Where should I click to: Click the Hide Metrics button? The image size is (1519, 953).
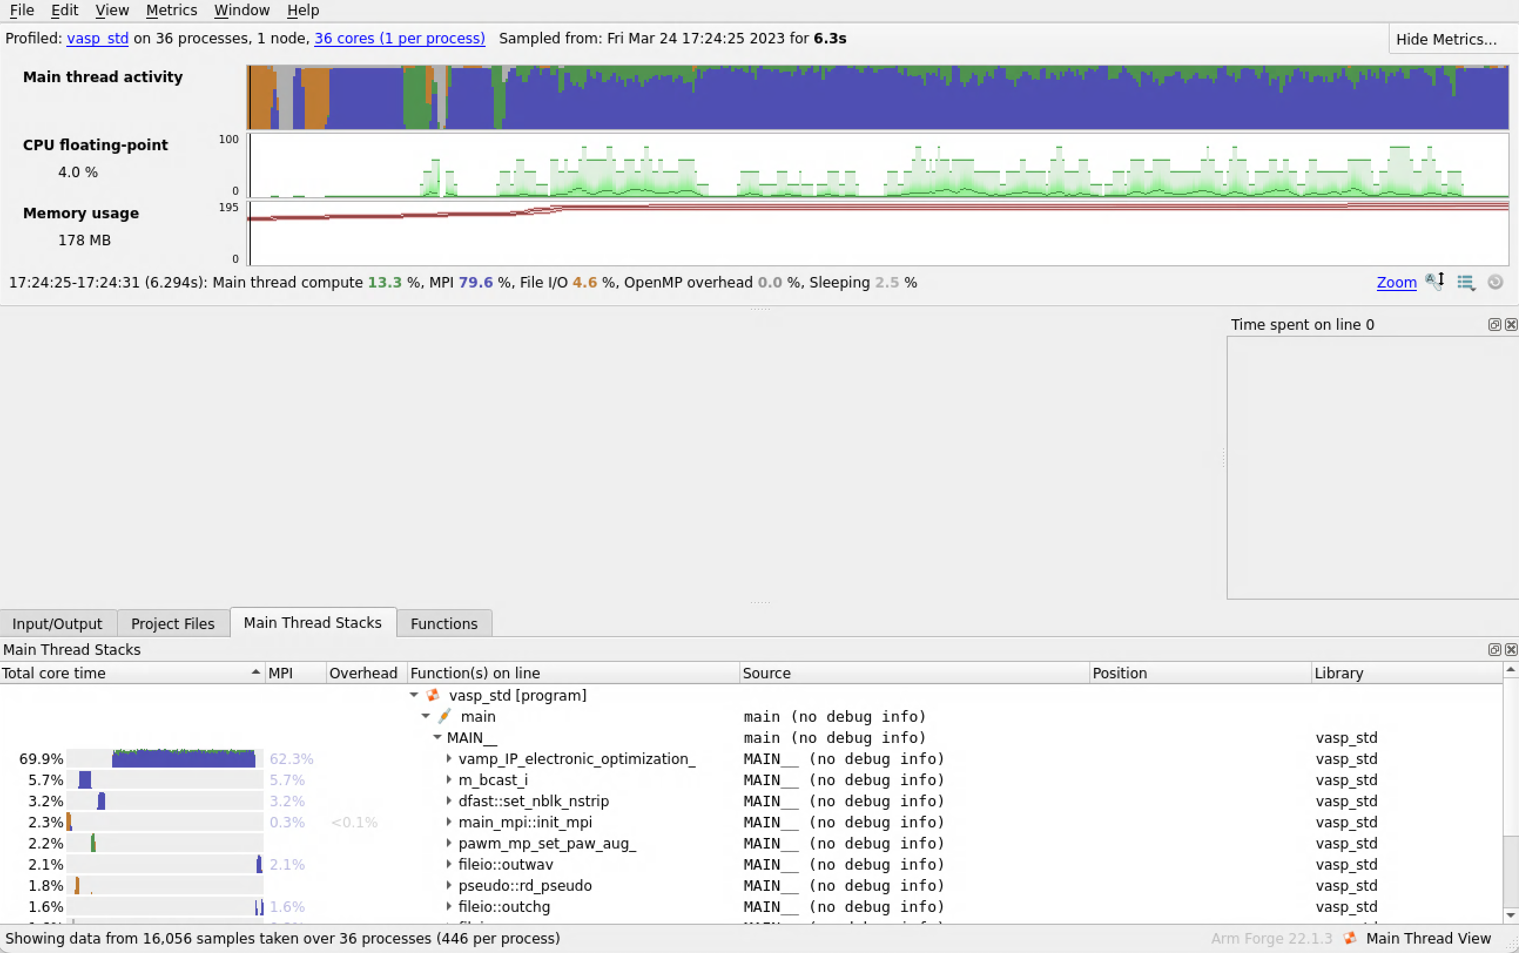[x=1446, y=39]
